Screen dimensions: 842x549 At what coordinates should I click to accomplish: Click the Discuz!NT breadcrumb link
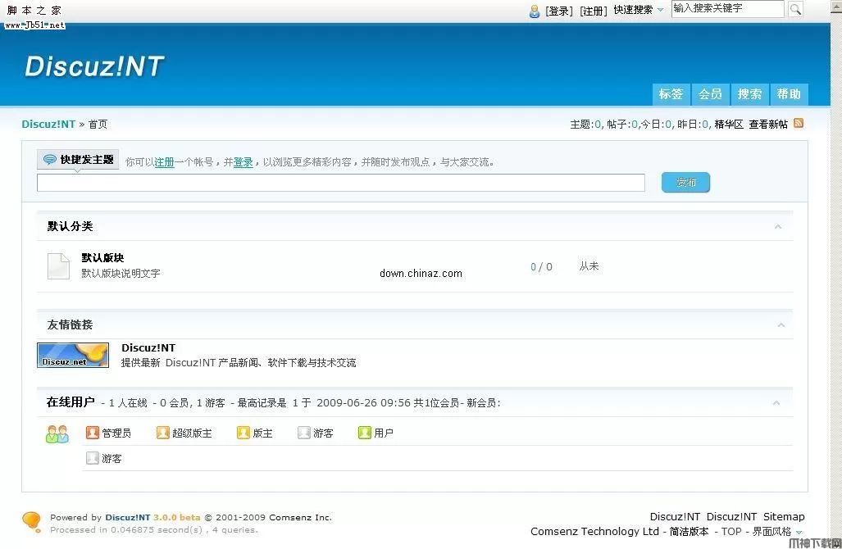pos(48,124)
